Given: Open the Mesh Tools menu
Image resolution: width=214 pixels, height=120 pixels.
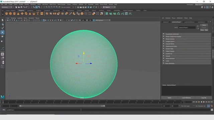Looking at the screenshot, I should tap(53, 4).
